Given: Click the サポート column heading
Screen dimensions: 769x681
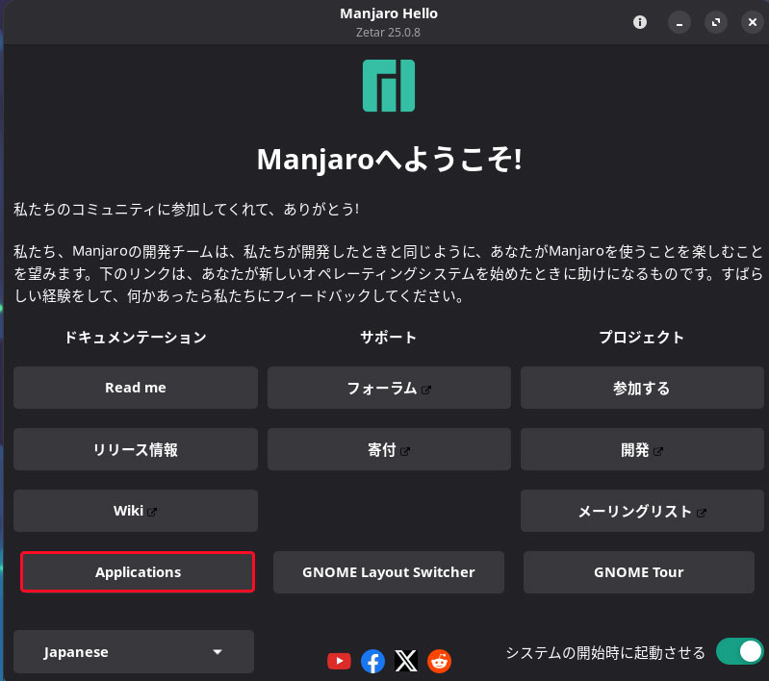Looking at the screenshot, I should click(x=389, y=338).
